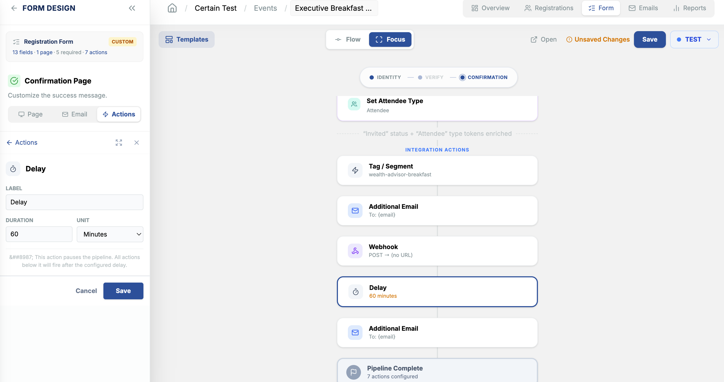Select the Actions tab in sidebar
The height and width of the screenshot is (382, 724).
pos(119,114)
